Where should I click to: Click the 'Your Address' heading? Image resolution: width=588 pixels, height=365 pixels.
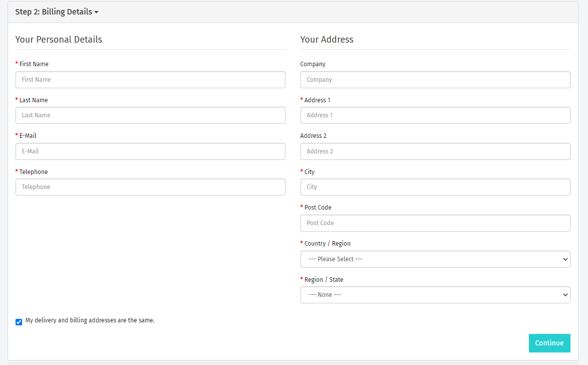click(x=327, y=40)
